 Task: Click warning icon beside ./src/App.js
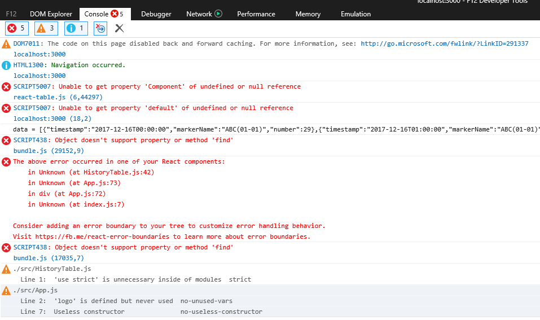(6, 291)
